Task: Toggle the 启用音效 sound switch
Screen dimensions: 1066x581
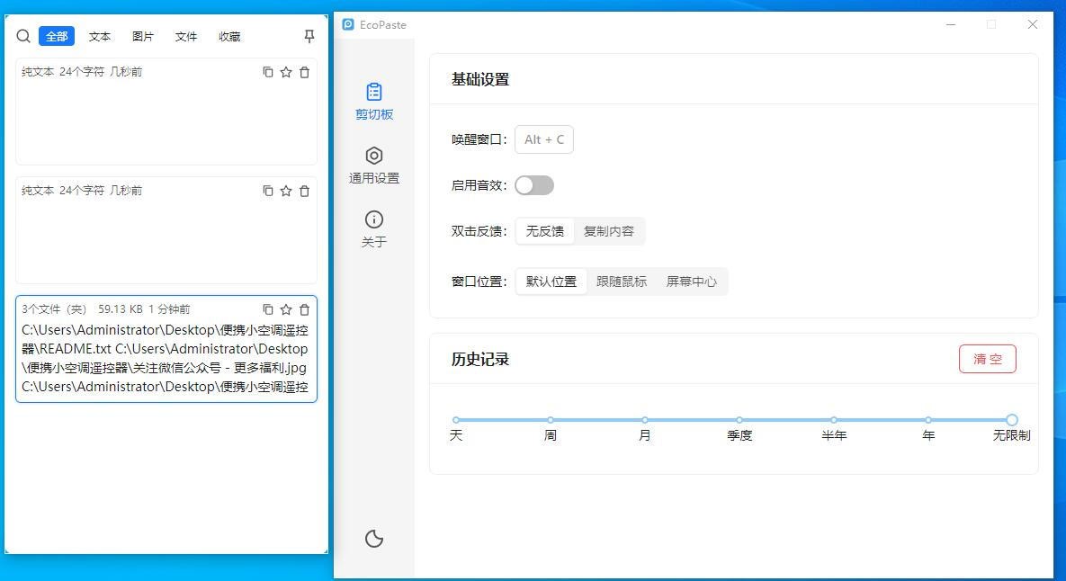Action: point(534,185)
